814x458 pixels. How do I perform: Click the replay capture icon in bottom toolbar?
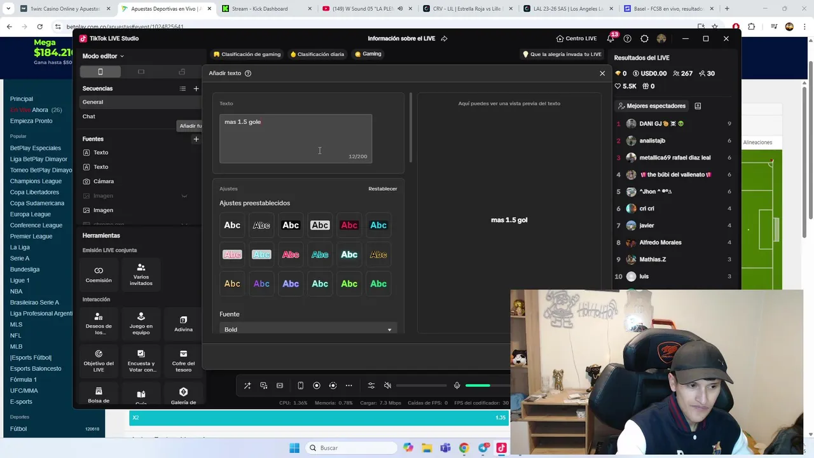coord(333,385)
